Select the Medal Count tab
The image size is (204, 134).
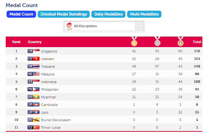click(21, 14)
